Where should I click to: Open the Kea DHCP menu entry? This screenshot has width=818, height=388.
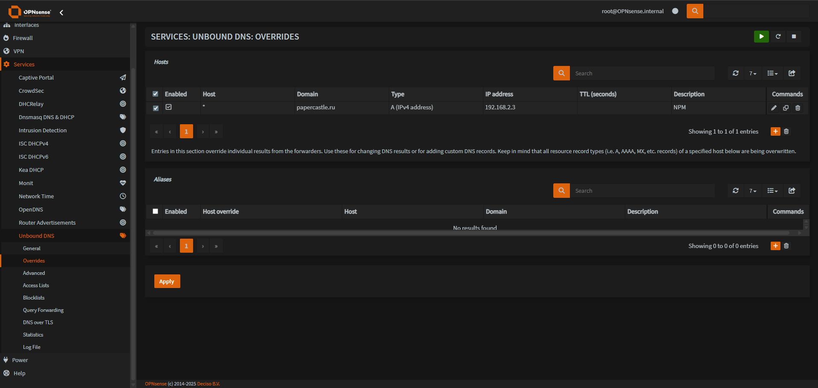65,170
